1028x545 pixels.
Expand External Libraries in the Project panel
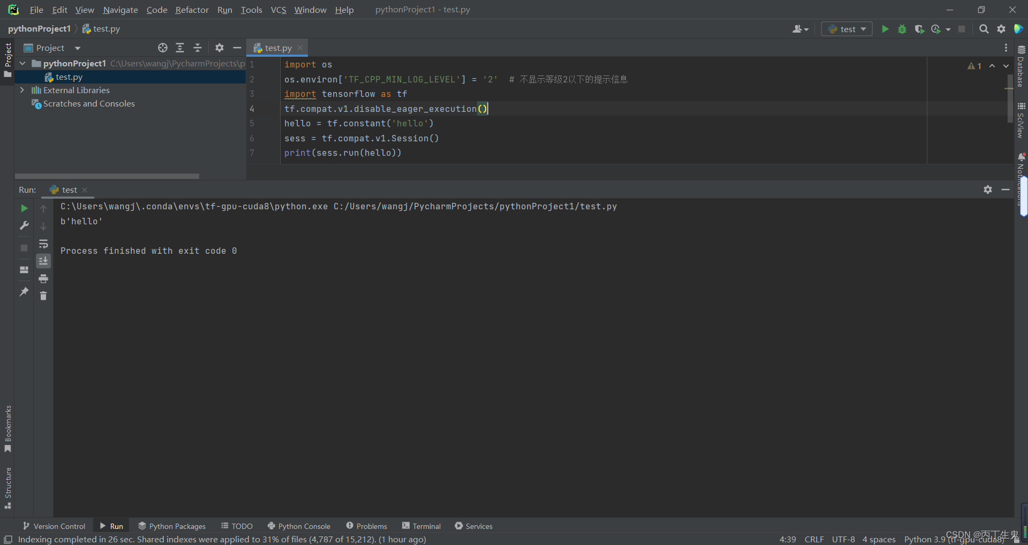pos(22,90)
